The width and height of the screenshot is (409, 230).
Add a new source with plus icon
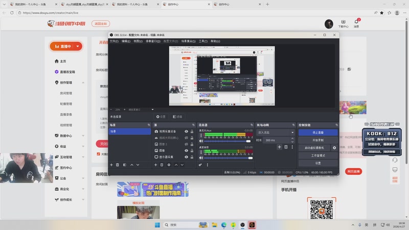[x=156, y=165]
